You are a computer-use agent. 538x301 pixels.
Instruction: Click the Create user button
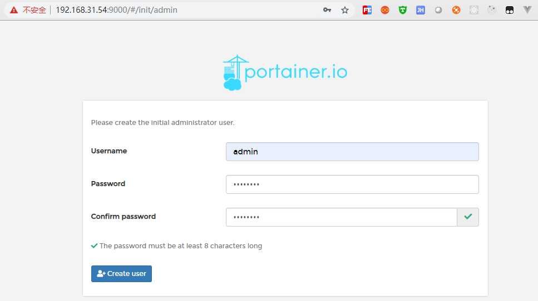point(121,274)
